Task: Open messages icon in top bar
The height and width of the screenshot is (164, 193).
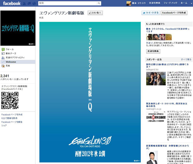Action: [29, 3]
